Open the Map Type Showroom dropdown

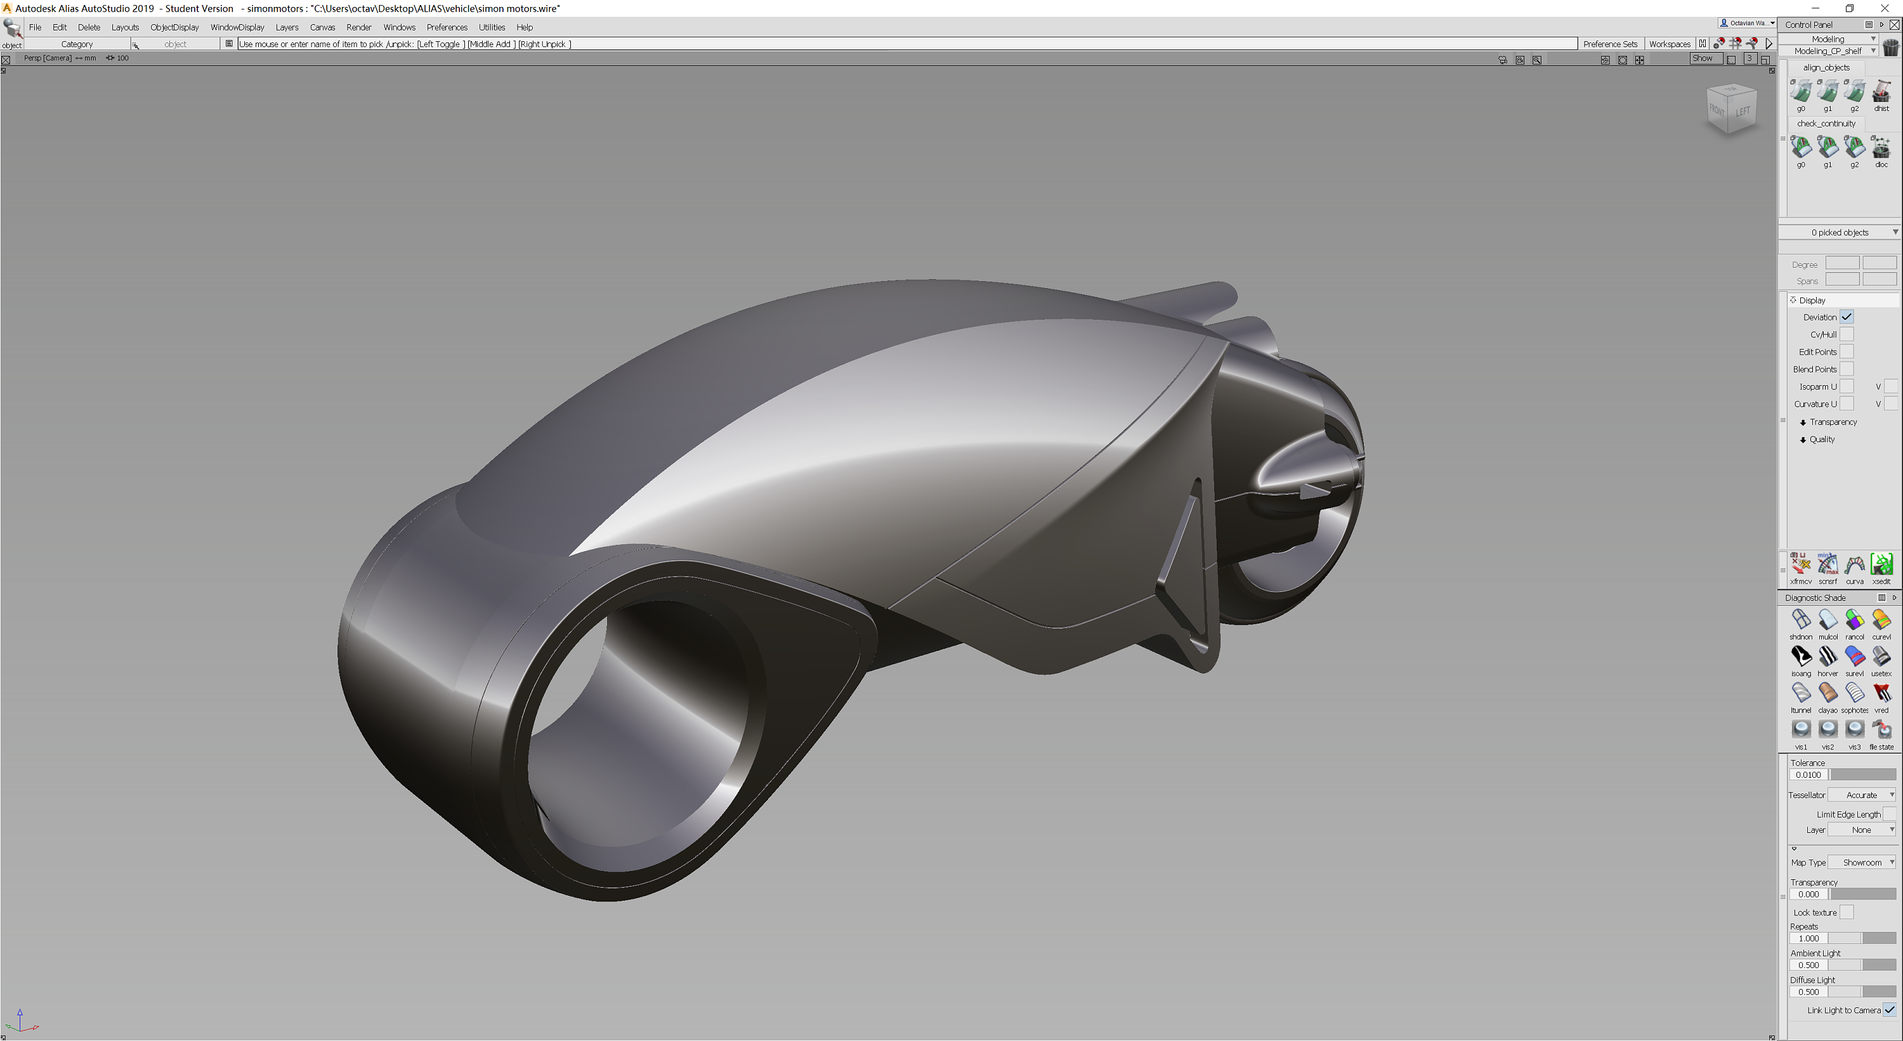coord(1862,862)
